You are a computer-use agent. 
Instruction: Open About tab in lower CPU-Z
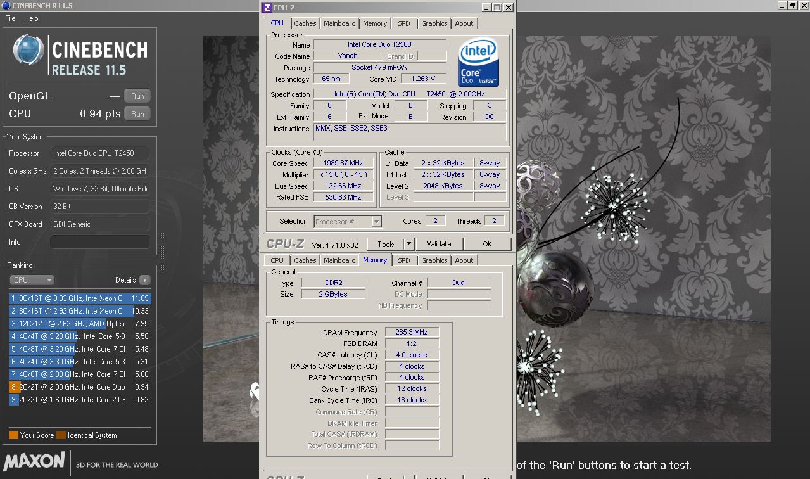[x=464, y=260]
